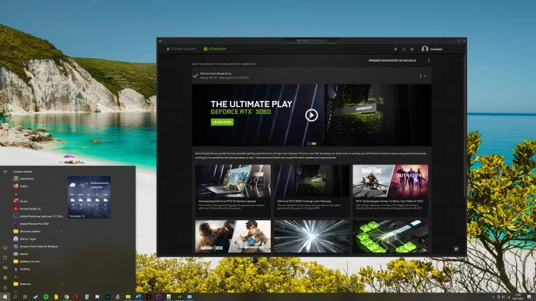This screenshot has width=536, height=301.
Task: Open Task View on taskbar
Action: click(25, 297)
